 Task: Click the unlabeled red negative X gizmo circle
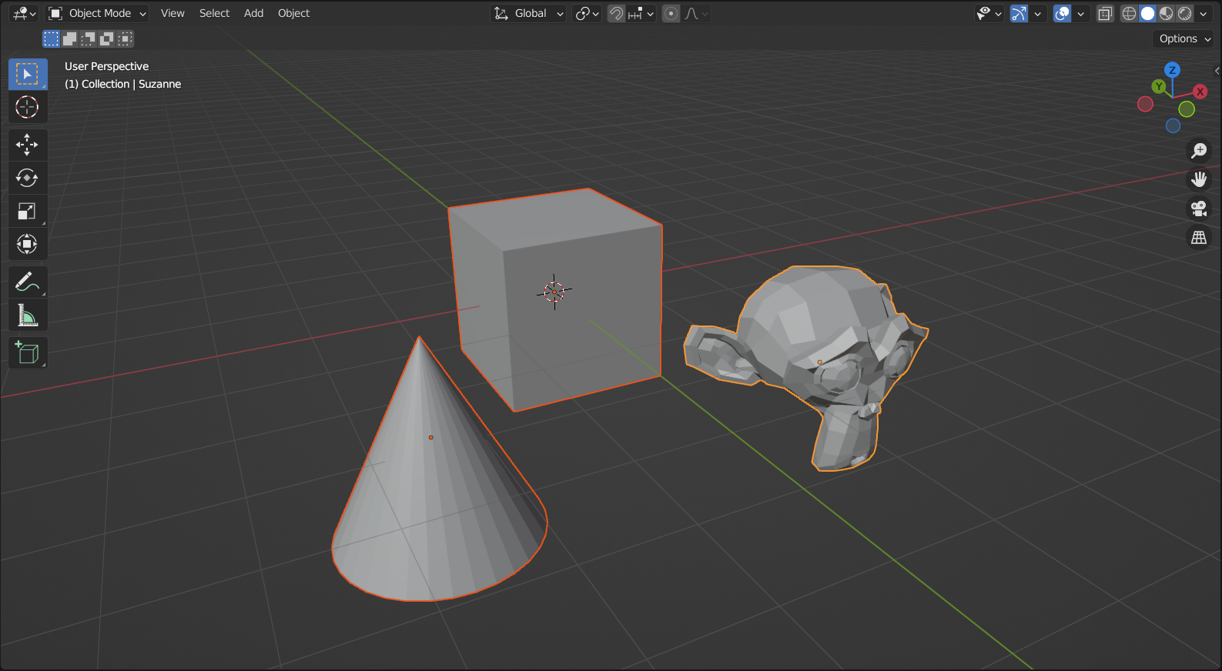point(1146,104)
